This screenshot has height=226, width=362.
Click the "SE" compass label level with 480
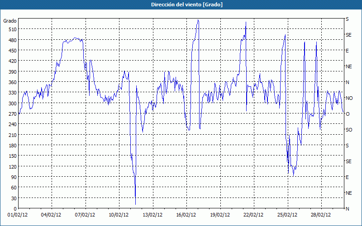(x=348, y=35)
